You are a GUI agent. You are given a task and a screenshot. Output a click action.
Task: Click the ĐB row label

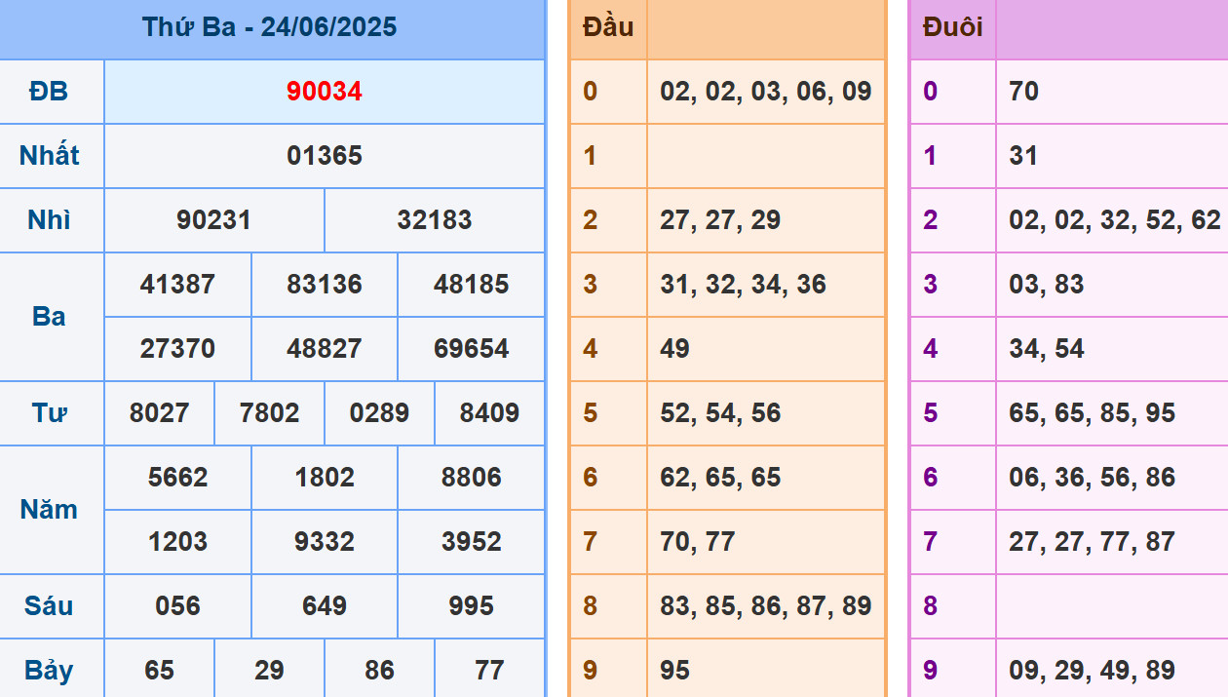coord(49,92)
